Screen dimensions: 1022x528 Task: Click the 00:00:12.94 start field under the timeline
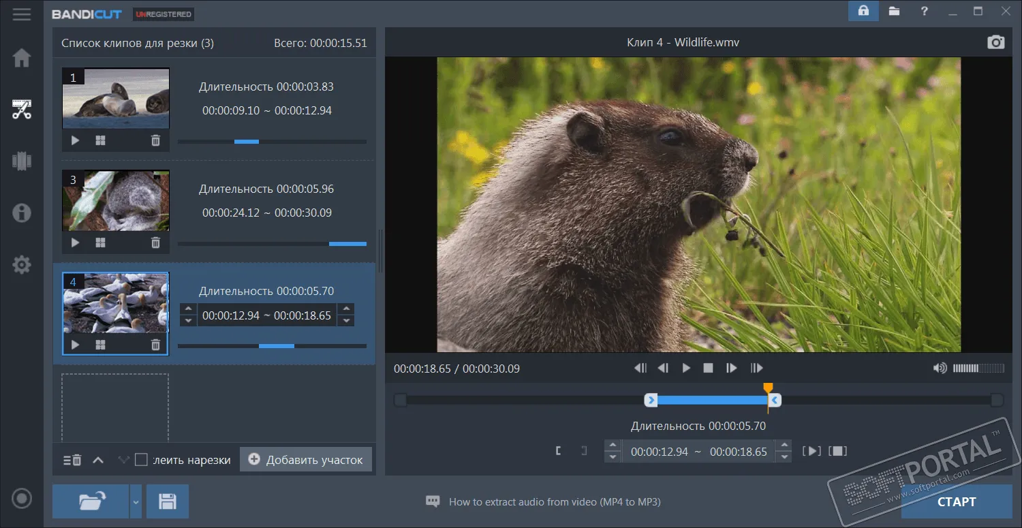(x=660, y=452)
